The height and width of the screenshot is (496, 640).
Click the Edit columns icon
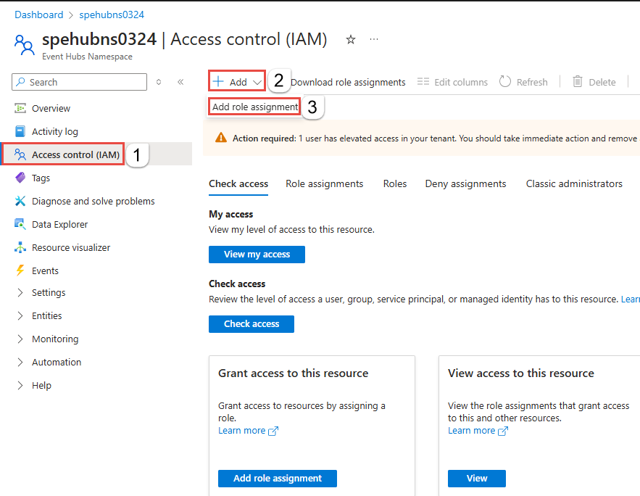[x=423, y=82]
